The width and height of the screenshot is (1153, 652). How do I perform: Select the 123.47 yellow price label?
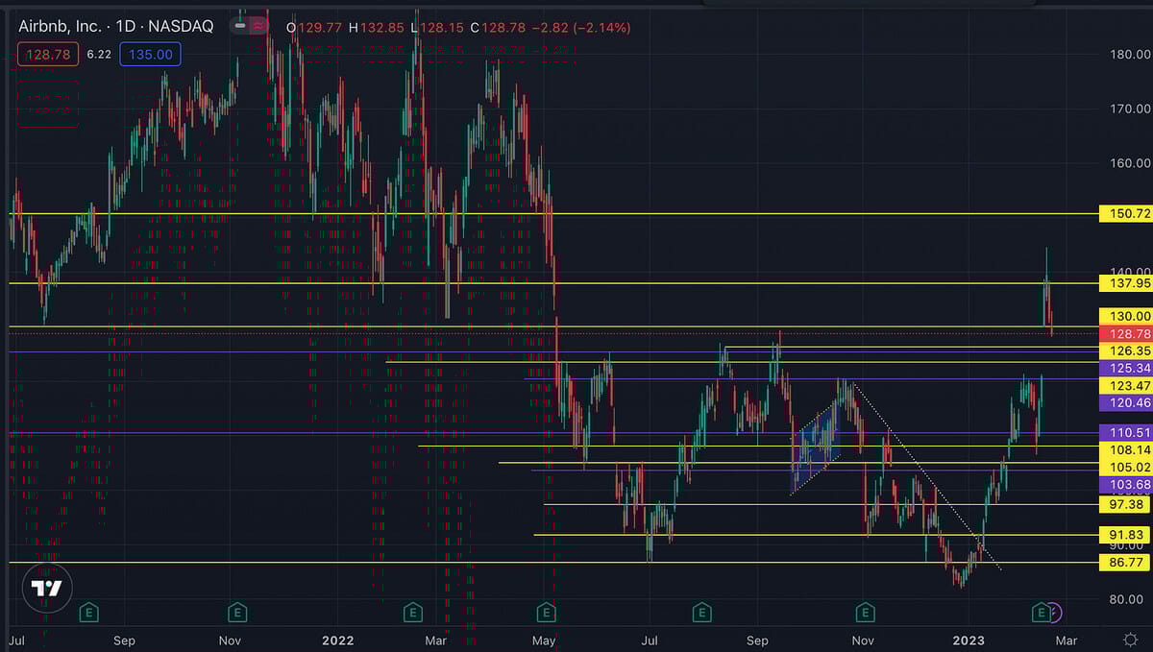1126,386
